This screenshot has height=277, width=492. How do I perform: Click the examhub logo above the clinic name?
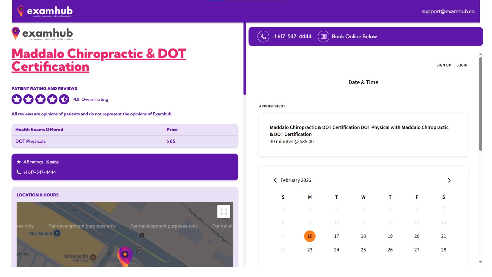tap(42, 34)
